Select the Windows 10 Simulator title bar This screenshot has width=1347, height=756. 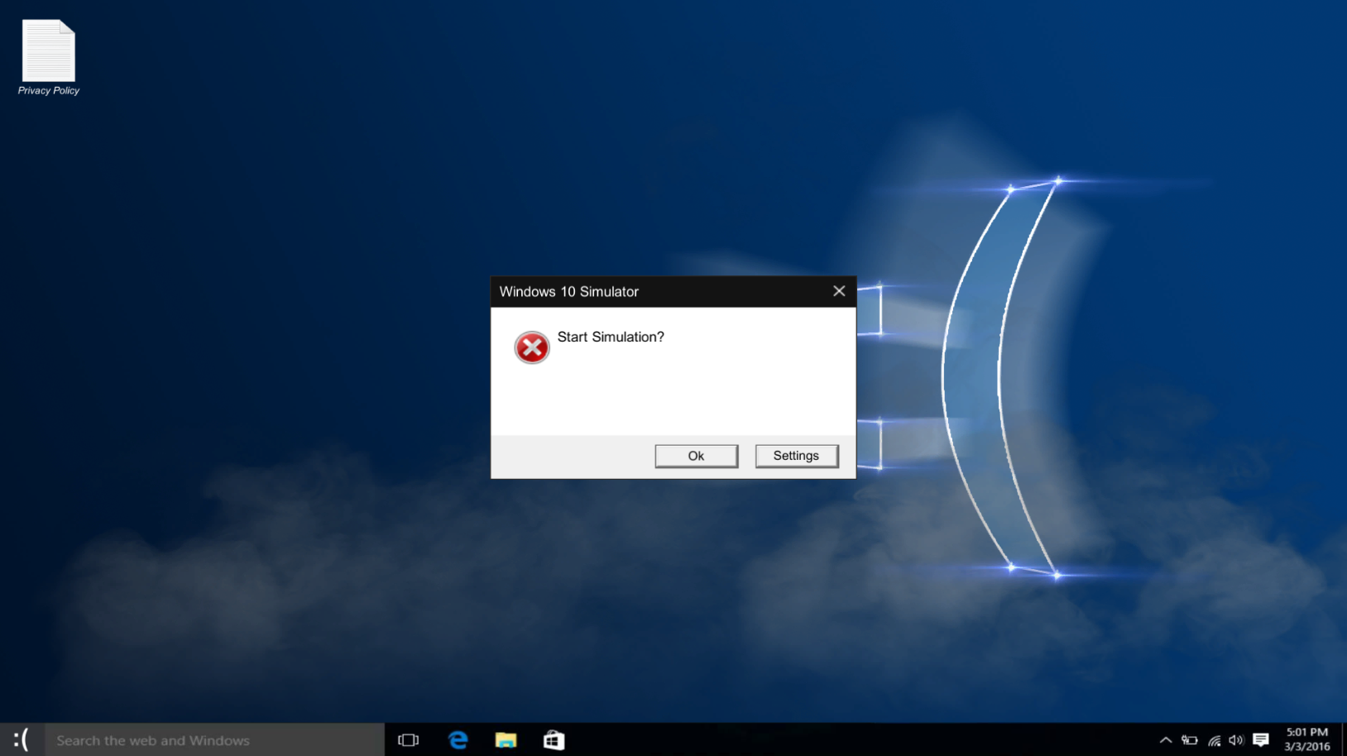621,291
